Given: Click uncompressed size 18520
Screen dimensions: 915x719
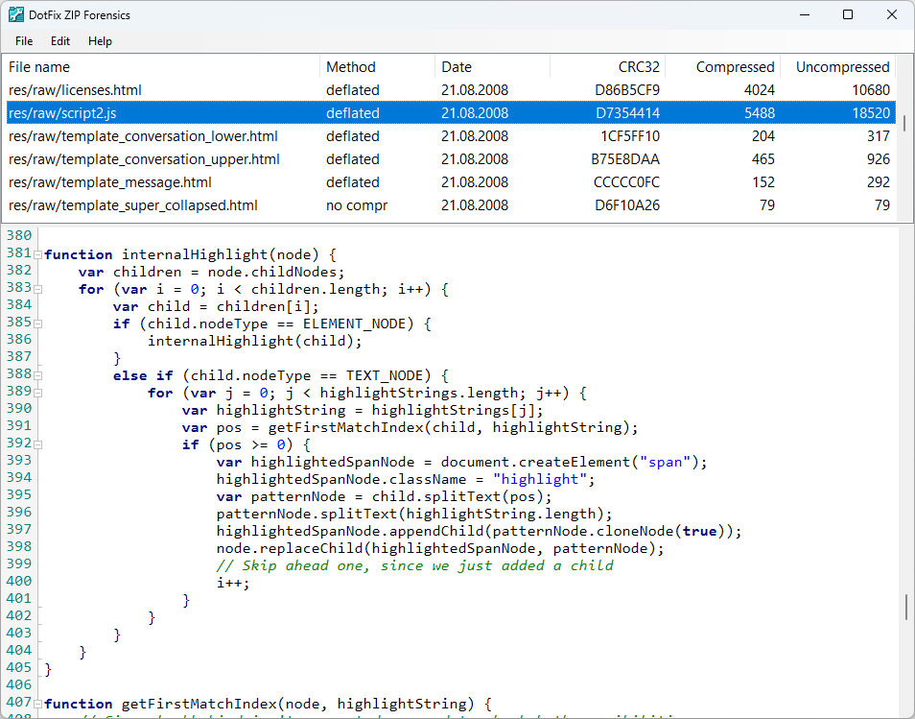Looking at the screenshot, I should coord(871,112).
